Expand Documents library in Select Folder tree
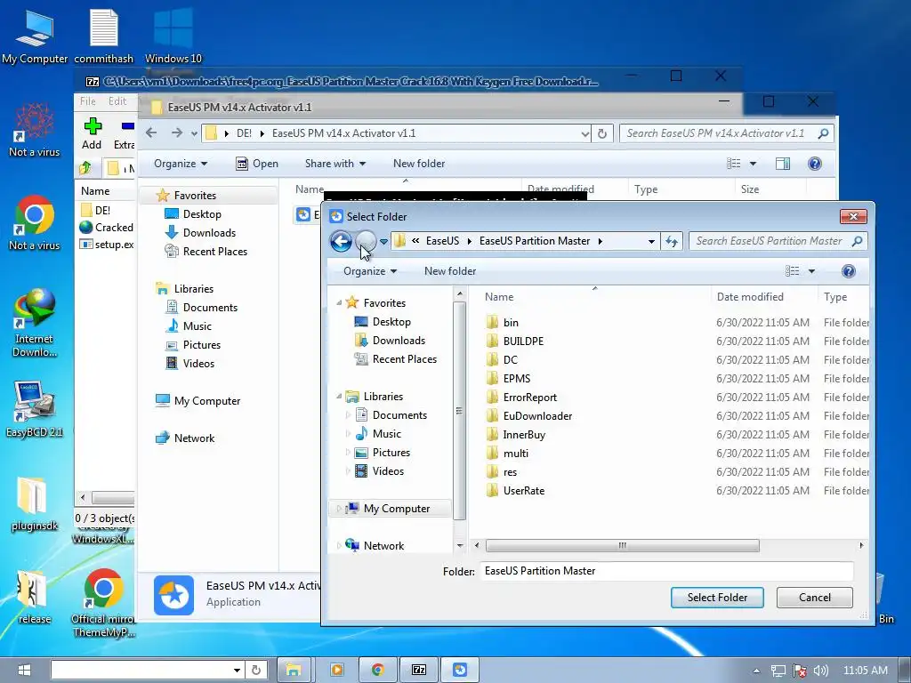The height and width of the screenshot is (683, 911). pyautogui.click(x=348, y=414)
